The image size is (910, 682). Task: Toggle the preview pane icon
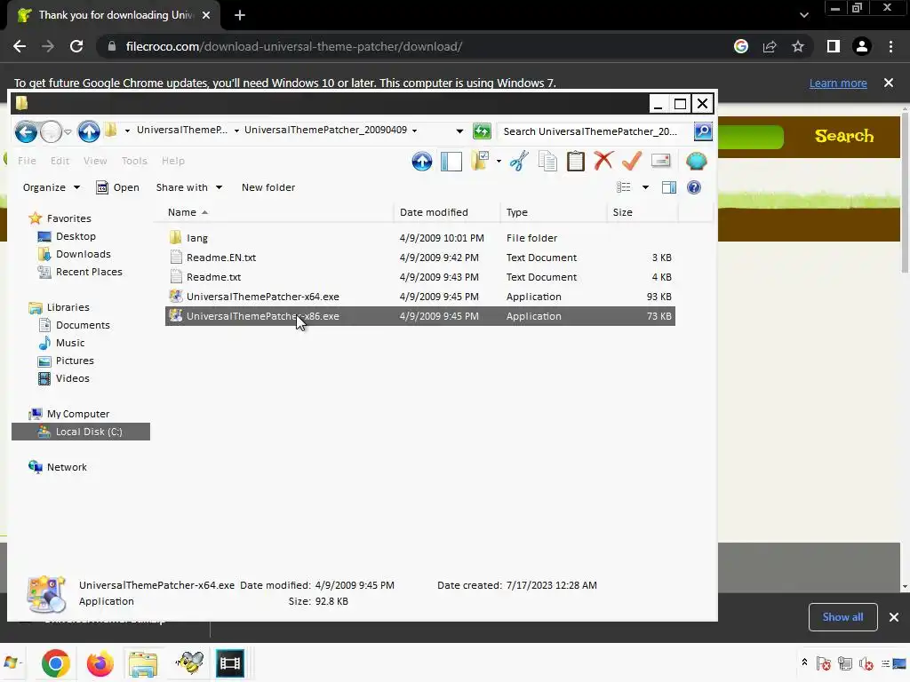668,187
